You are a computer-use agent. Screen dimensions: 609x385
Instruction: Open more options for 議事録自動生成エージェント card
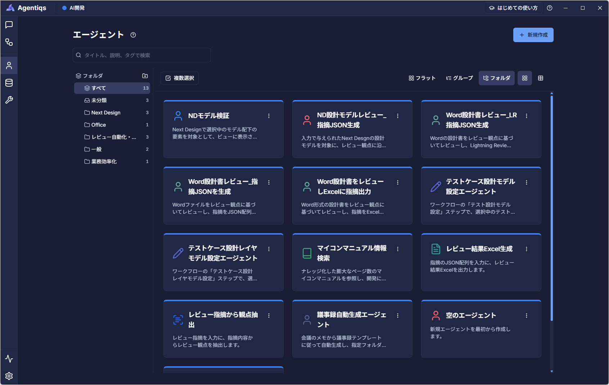[x=398, y=316]
